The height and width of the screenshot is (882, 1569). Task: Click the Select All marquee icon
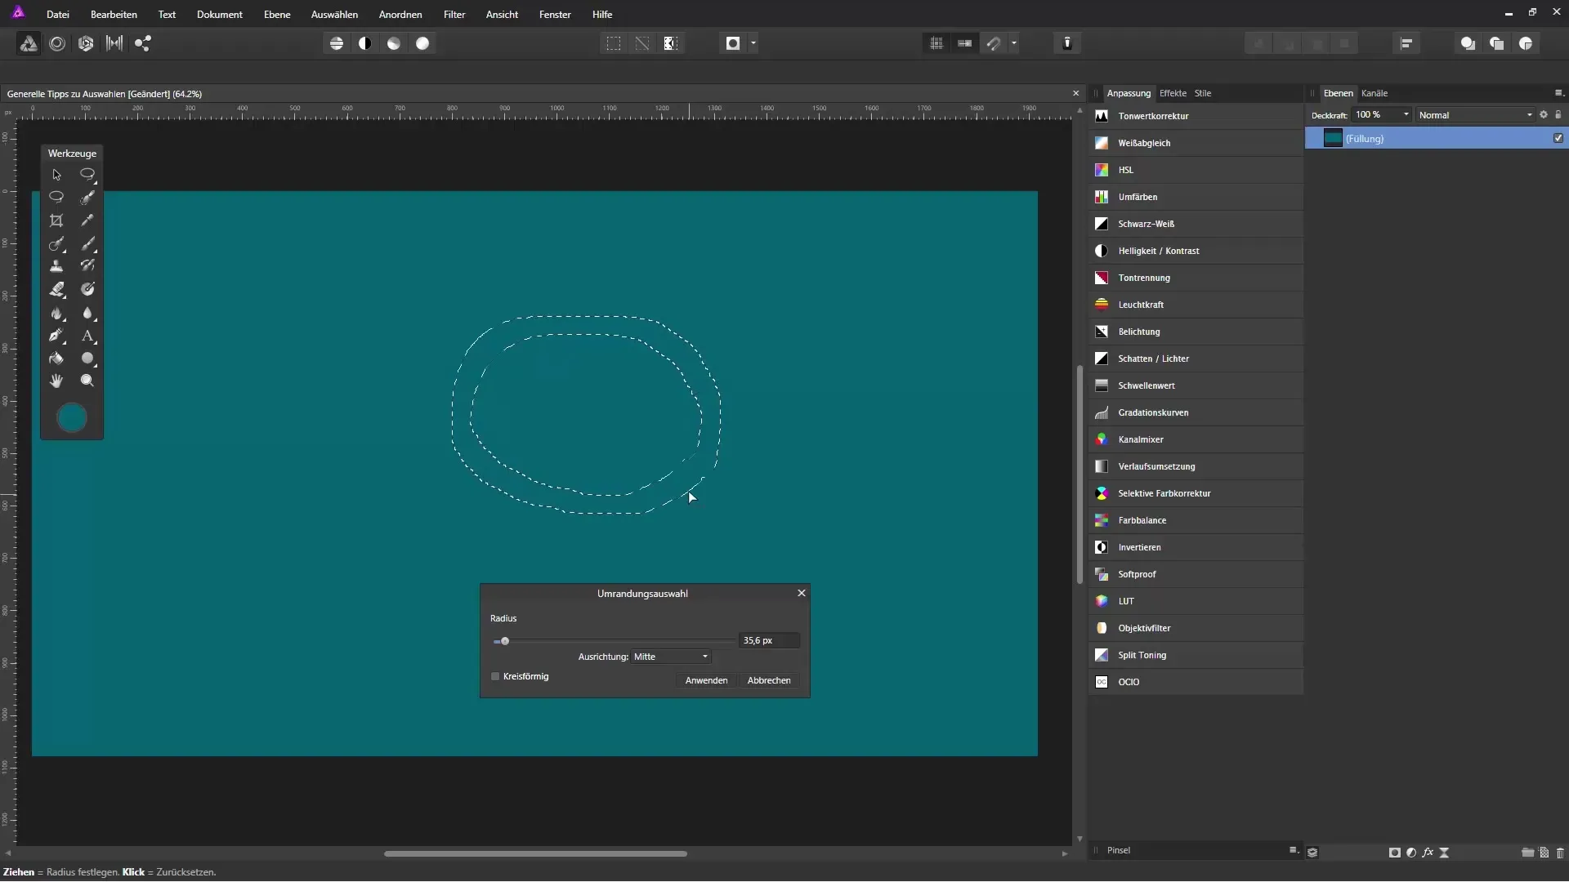[614, 43]
